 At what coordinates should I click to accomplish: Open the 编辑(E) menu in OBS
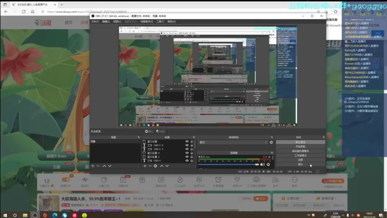tap(106, 21)
